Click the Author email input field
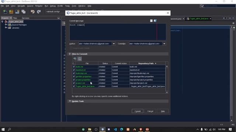The height and width of the screenshot is (132, 236). [x=95, y=44]
